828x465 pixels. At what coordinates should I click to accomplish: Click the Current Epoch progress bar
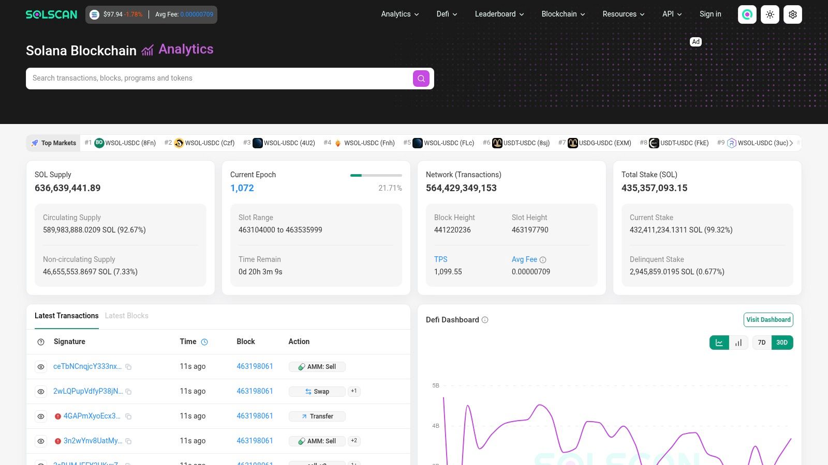coord(376,176)
